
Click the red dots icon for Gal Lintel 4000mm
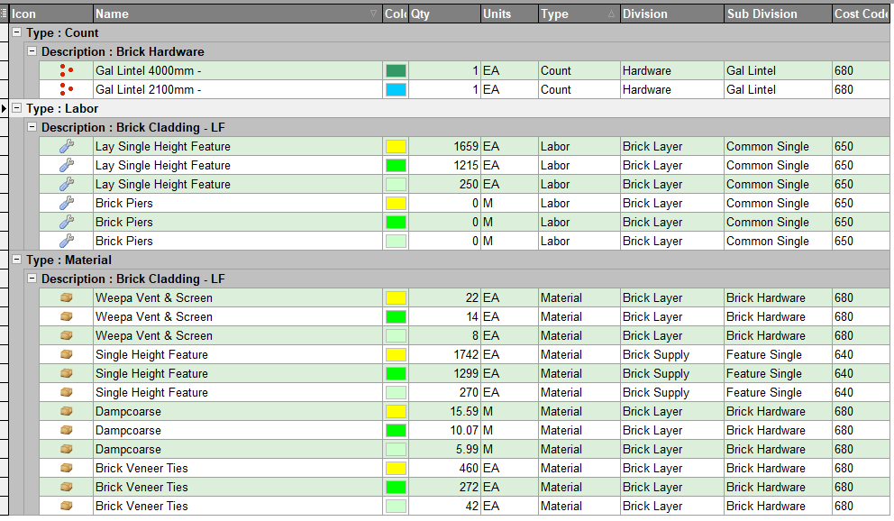pos(66,70)
